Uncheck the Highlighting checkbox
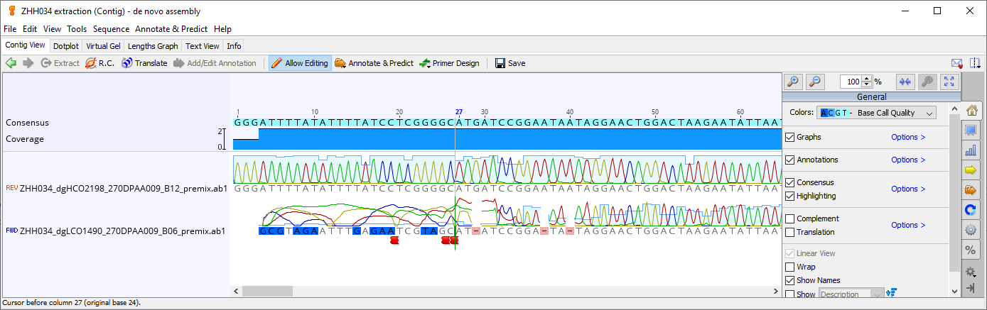Viewport: 987px width, 310px height. pos(789,196)
